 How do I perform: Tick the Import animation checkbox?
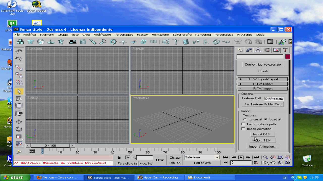243,129
